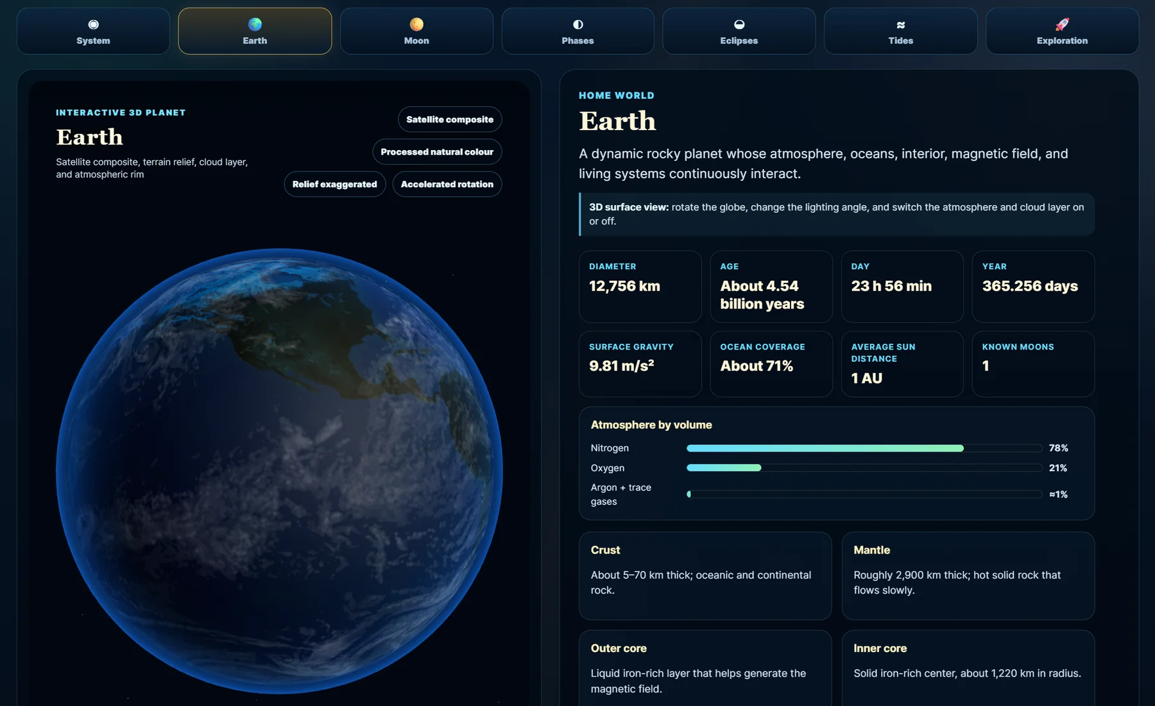Click the Relief exaggerated pill
Image resolution: width=1155 pixels, height=706 pixels.
pos(335,184)
